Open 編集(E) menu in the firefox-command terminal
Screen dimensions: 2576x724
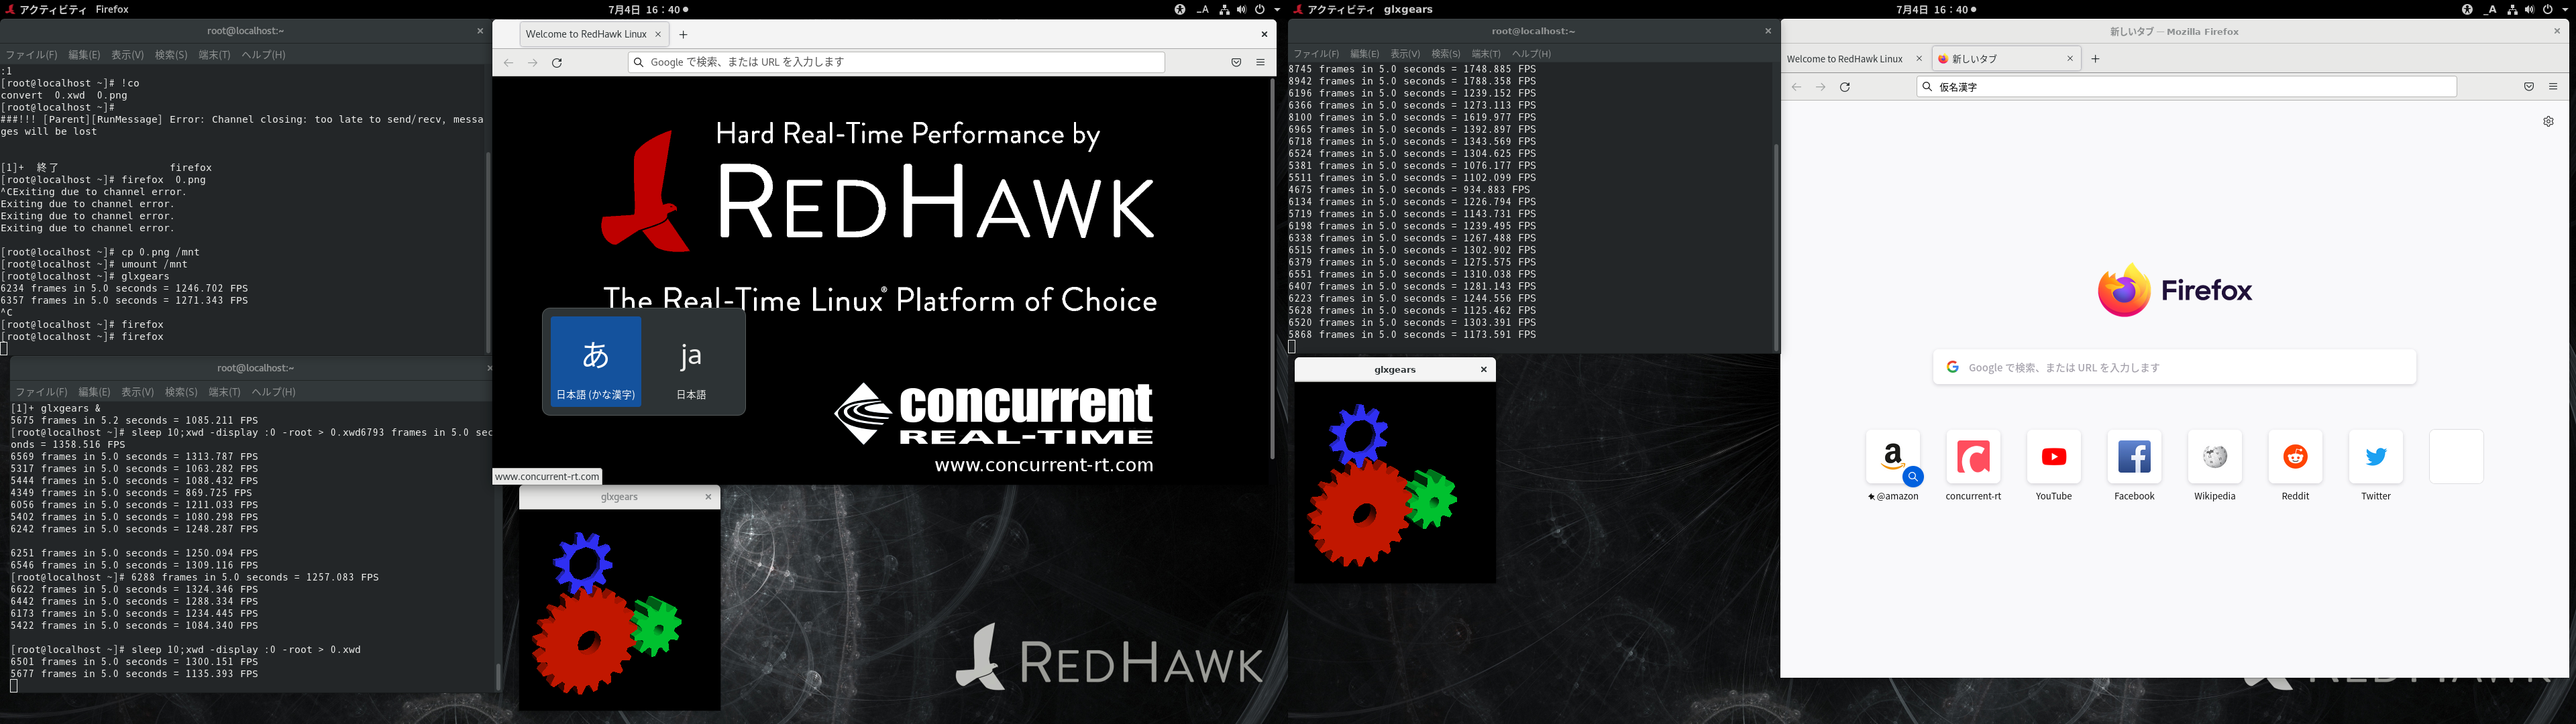click(x=84, y=55)
